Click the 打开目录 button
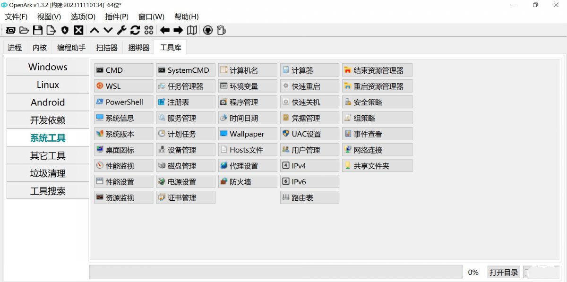The image size is (567, 282). (504, 272)
